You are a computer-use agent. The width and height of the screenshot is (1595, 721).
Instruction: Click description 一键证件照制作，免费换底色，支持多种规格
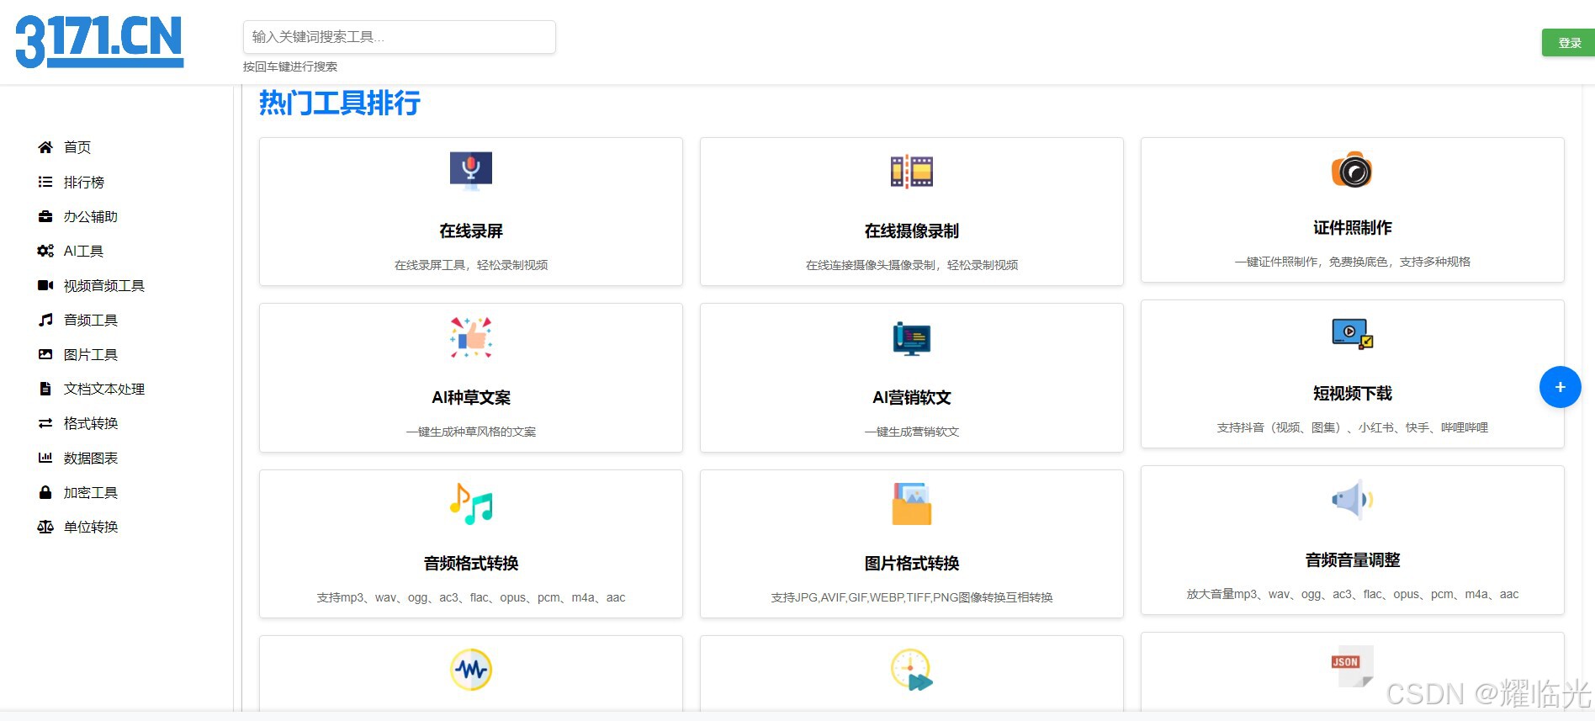(x=1353, y=262)
